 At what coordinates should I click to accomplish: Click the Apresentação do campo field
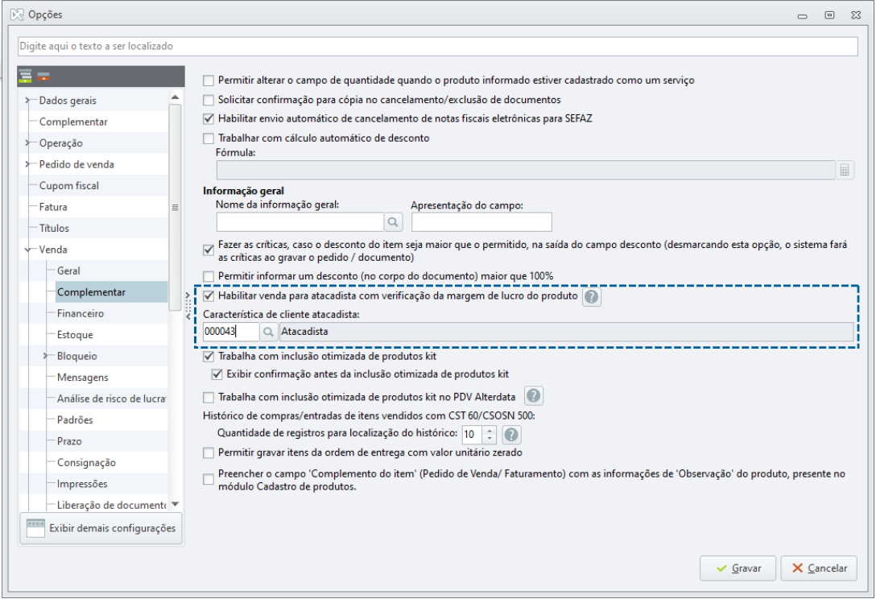click(x=481, y=222)
